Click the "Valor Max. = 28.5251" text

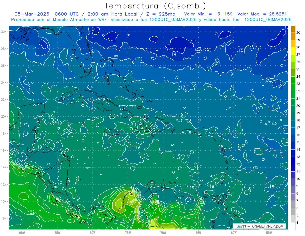[262, 14]
